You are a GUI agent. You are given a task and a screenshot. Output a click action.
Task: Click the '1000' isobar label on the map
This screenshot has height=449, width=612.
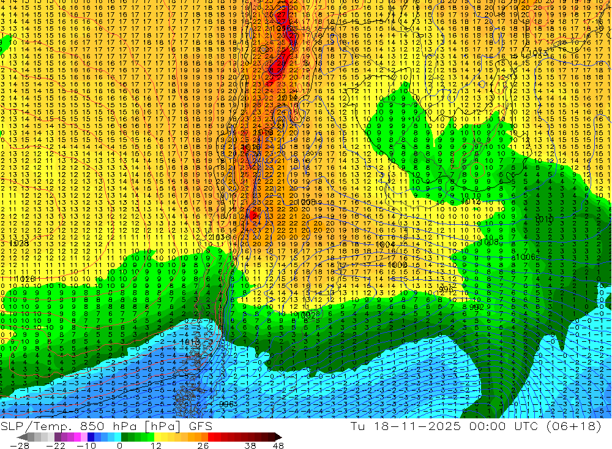(398, 265)
